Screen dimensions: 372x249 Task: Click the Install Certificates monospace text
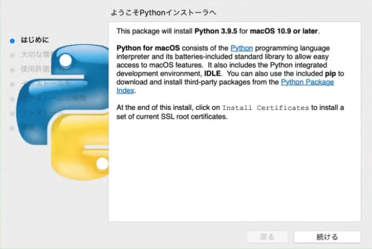[x=265, y=108]
